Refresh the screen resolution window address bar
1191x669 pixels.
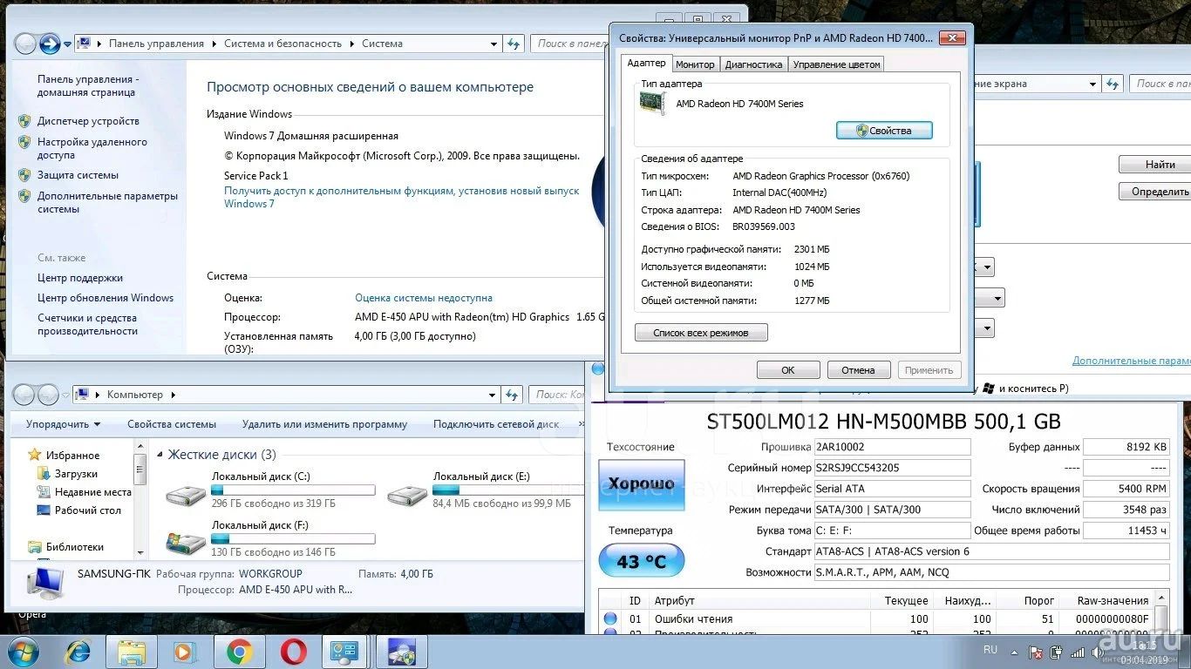point(1113,84)
